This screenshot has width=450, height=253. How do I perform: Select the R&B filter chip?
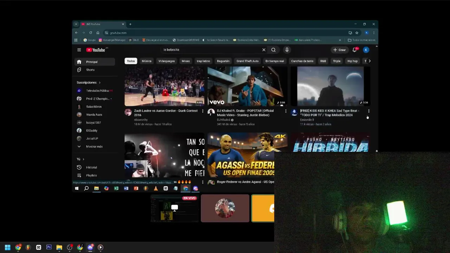pos(323,61)
